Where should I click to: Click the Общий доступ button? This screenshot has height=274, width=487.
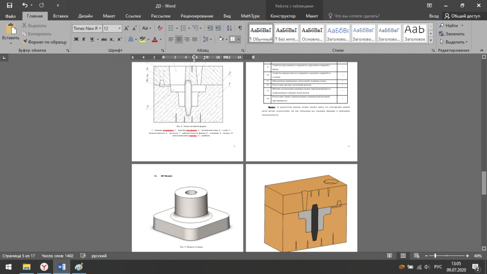click(x=462, y=16)
